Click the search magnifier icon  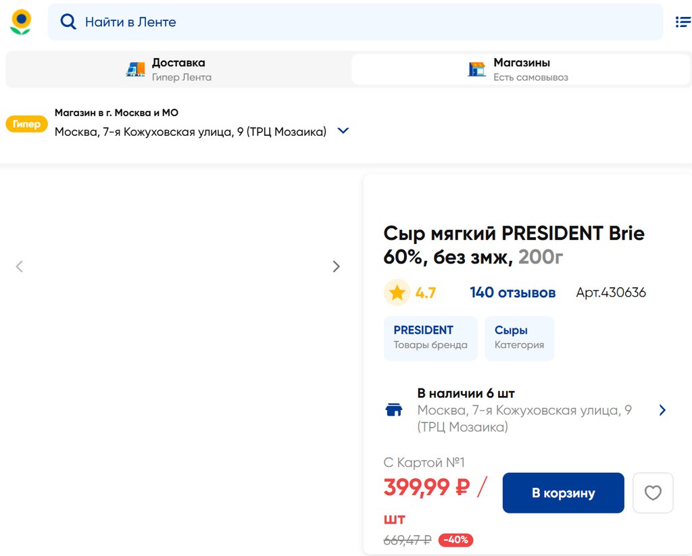(68, 22)
